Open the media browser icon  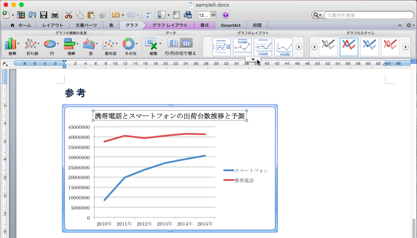tap(188, 15)
